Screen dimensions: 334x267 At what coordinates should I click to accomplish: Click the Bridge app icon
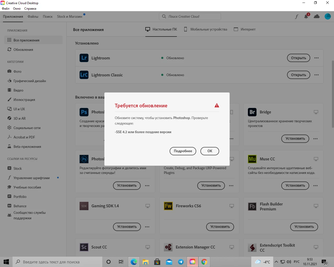(252, 112)
